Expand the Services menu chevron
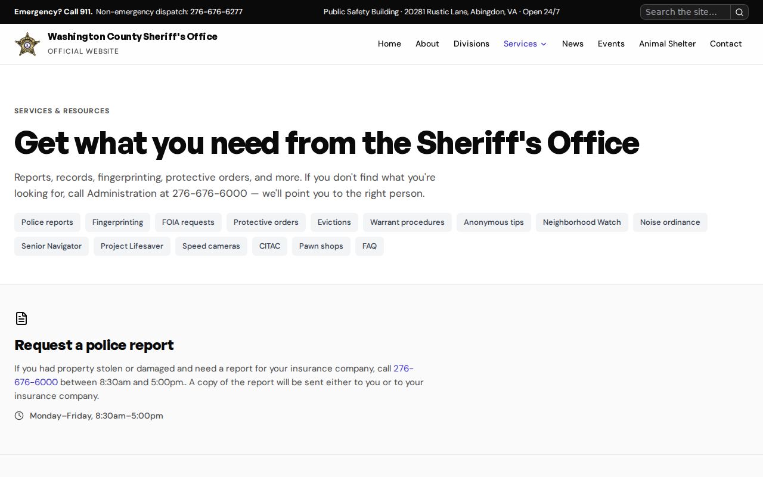This screenshot has width=763, height=477. click(x=544, y=44)
